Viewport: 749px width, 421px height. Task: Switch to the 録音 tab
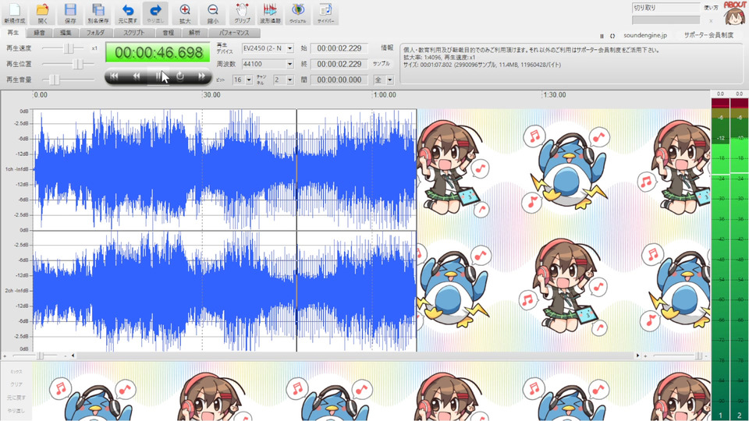[x=39, y=33]
